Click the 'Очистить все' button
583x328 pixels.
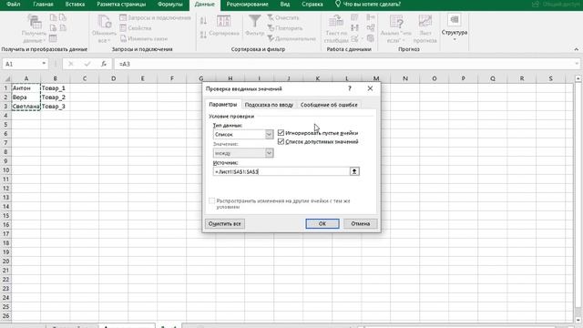coord(225,223)
